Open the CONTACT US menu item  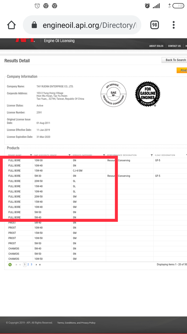click(x=174, y=46)
